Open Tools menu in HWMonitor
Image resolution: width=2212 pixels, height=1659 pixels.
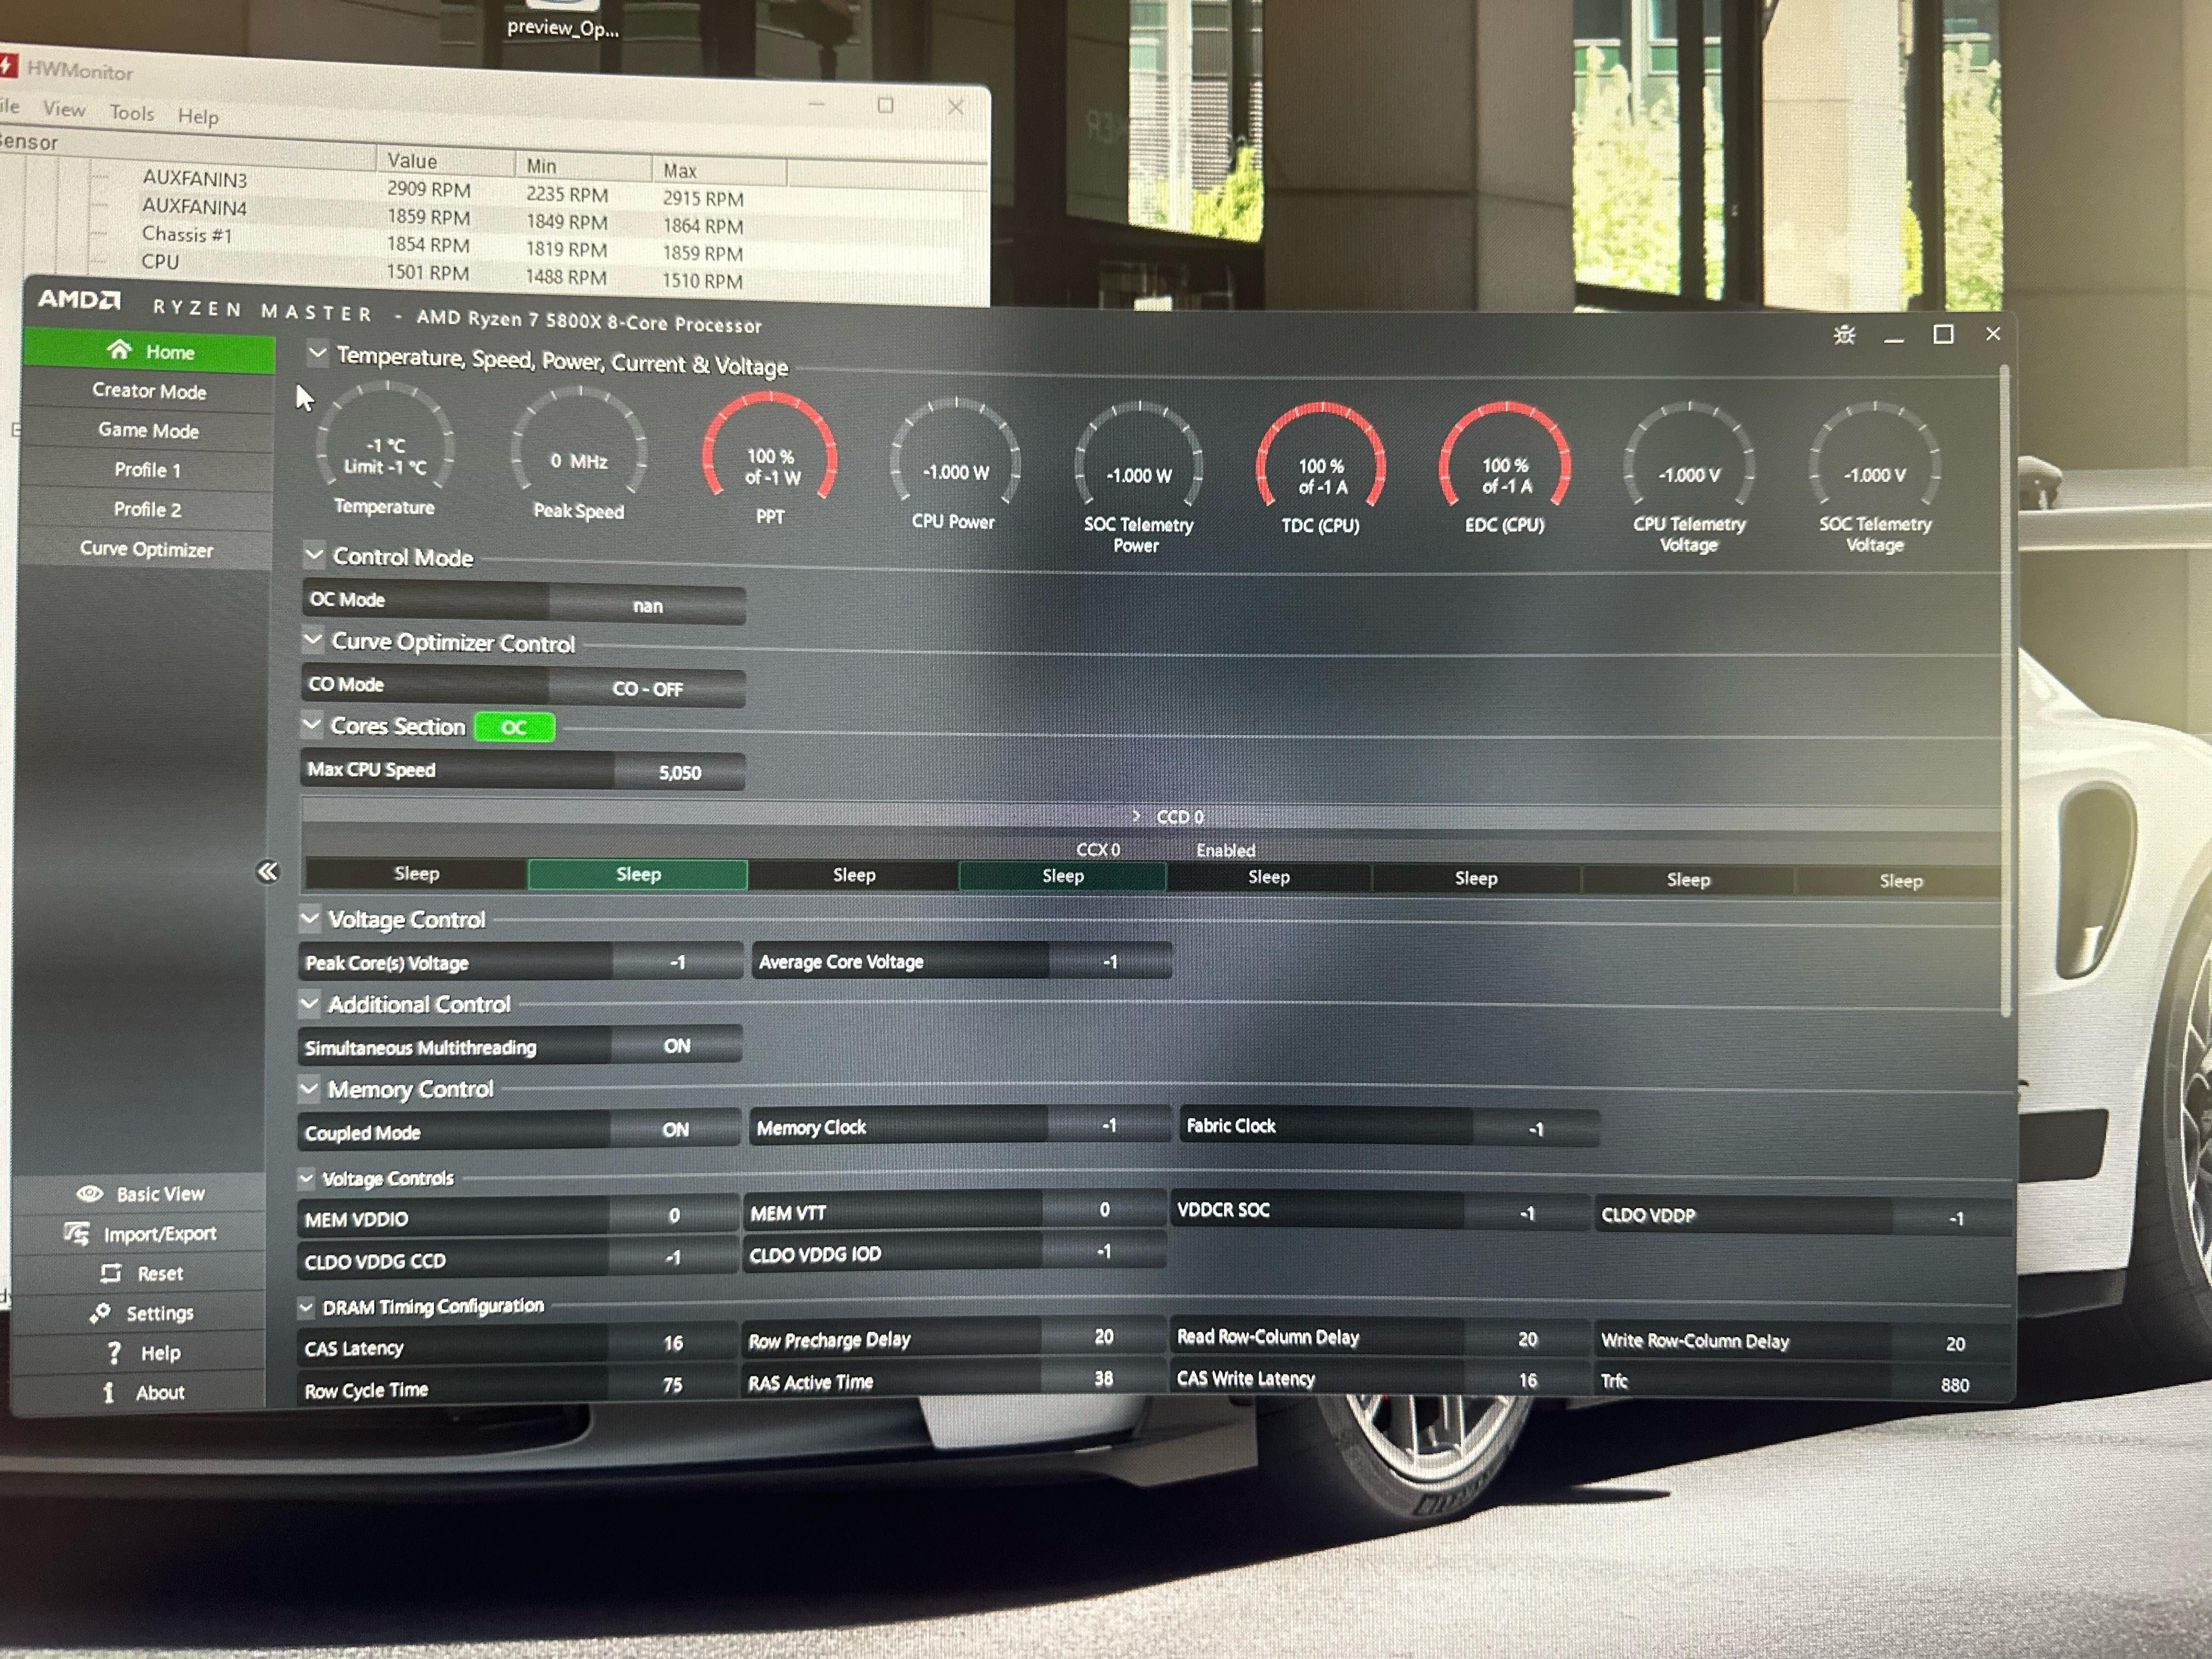click(132, 113)
